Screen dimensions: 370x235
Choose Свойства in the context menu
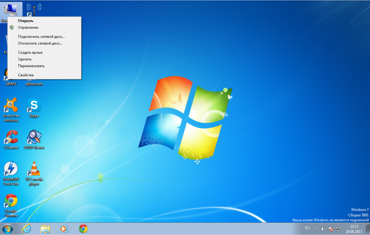(26, 75)
